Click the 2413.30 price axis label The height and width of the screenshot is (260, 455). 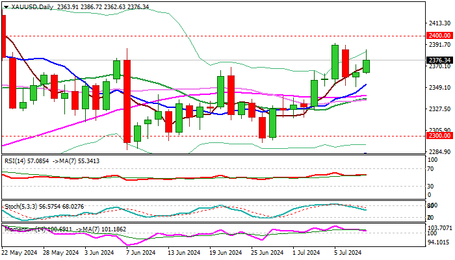(x=435, y=22)
